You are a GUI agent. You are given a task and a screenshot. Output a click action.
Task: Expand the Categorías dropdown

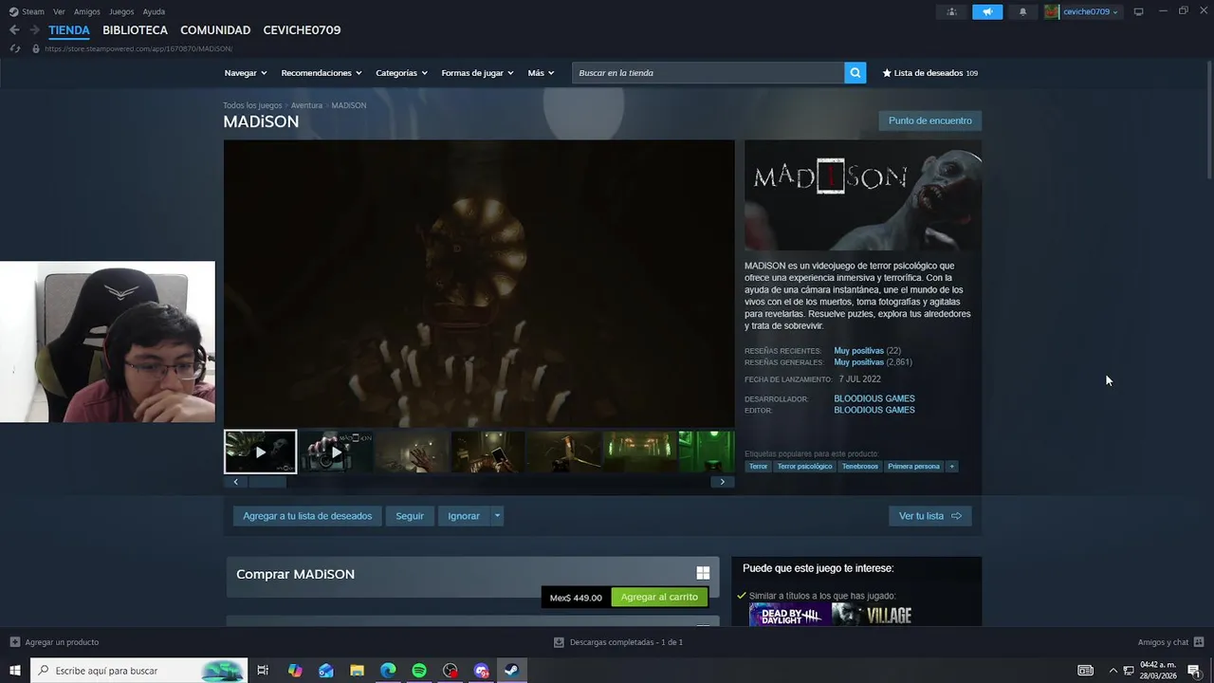401,73
